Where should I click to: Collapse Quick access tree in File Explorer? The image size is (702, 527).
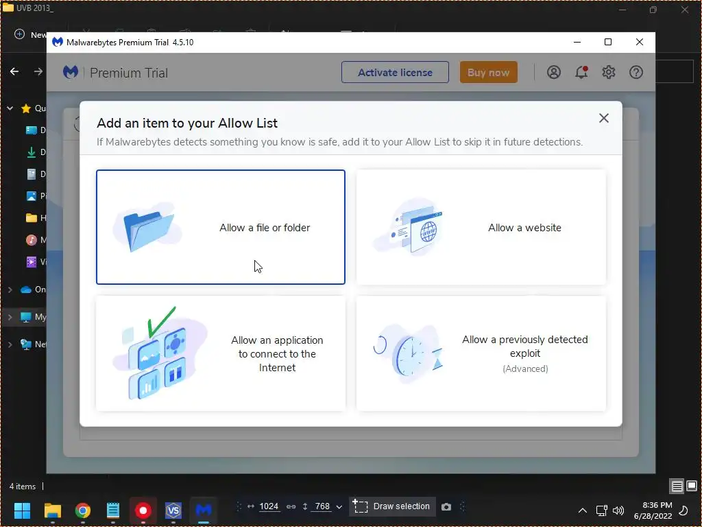point(10,108)
